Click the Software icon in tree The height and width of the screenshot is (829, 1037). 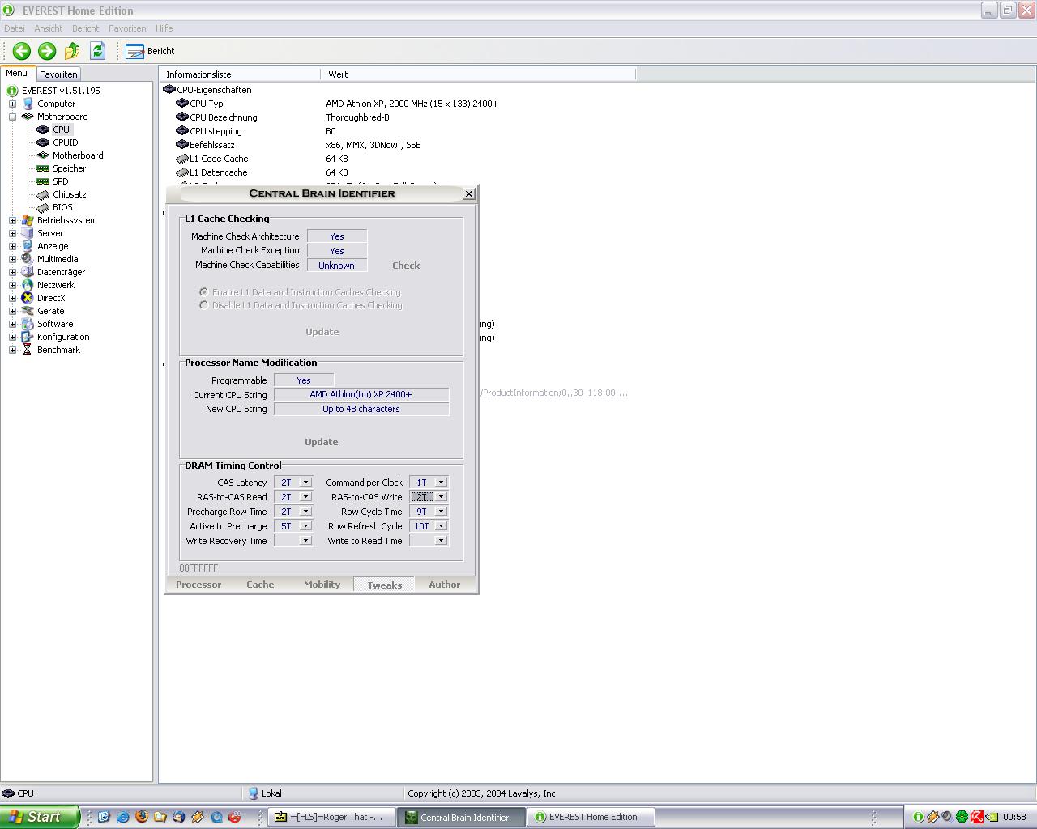click(28, 324)
